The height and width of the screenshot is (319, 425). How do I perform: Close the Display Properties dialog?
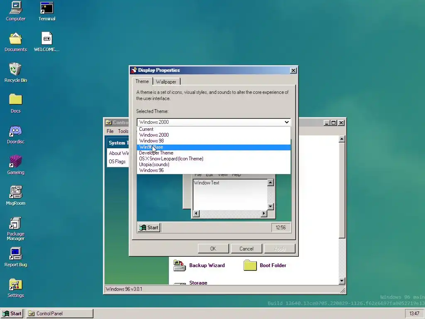click(x=293, y=71)
